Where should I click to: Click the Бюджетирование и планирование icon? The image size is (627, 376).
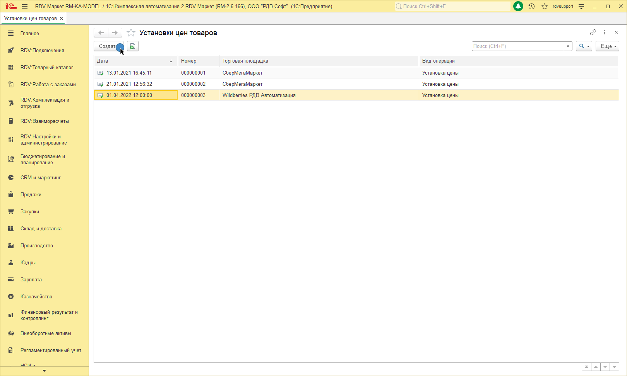[x=11, y=160]
